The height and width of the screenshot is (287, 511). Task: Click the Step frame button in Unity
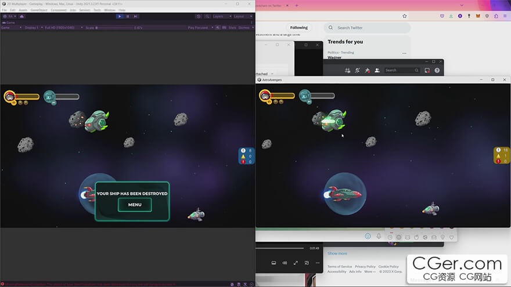[135, 16]
